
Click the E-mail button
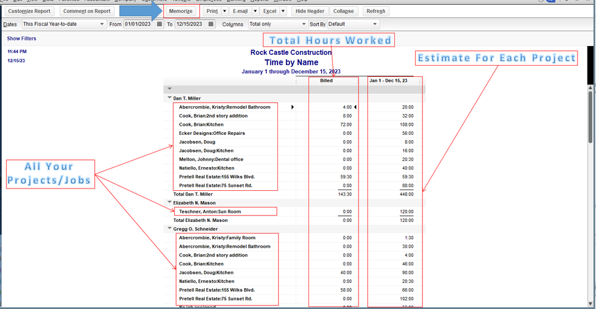[240, 11]
